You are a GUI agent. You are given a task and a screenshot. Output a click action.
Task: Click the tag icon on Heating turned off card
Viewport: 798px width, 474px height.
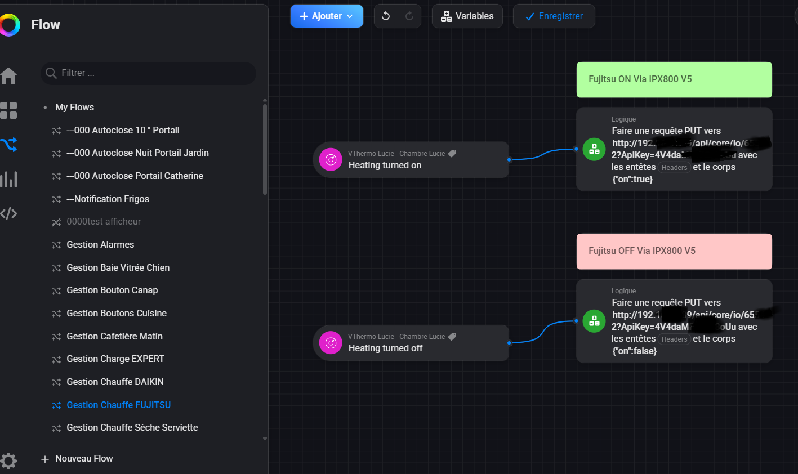[x=452, y=337]
